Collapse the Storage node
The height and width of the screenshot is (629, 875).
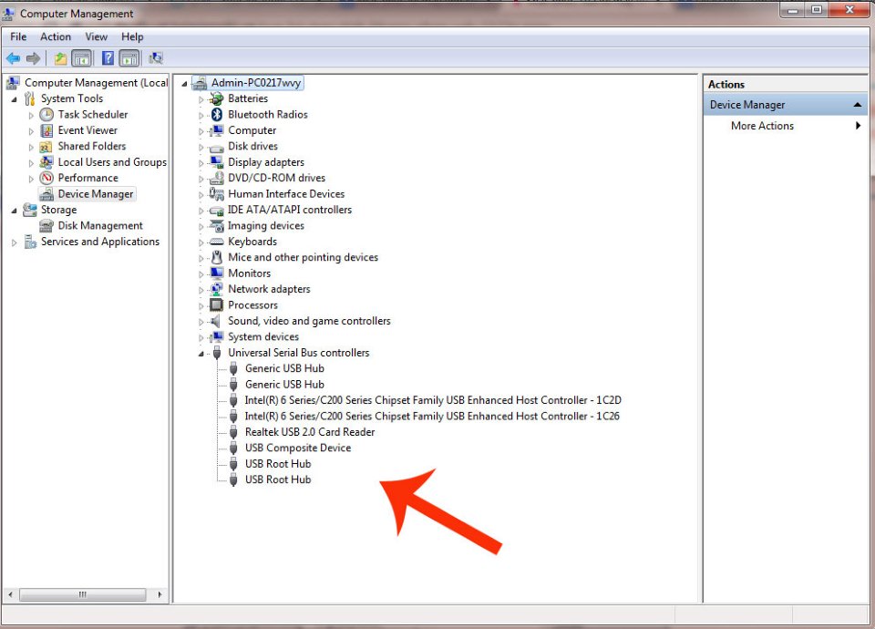pyautogui.click(x=14, y=211)
